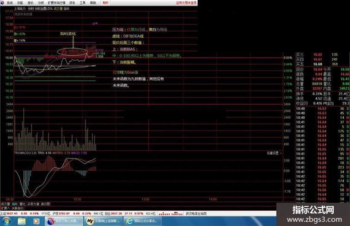This screenshot has width=350, height=226.
Task: Click the 武汉电信主站四 server status
Action: (196, 213)
